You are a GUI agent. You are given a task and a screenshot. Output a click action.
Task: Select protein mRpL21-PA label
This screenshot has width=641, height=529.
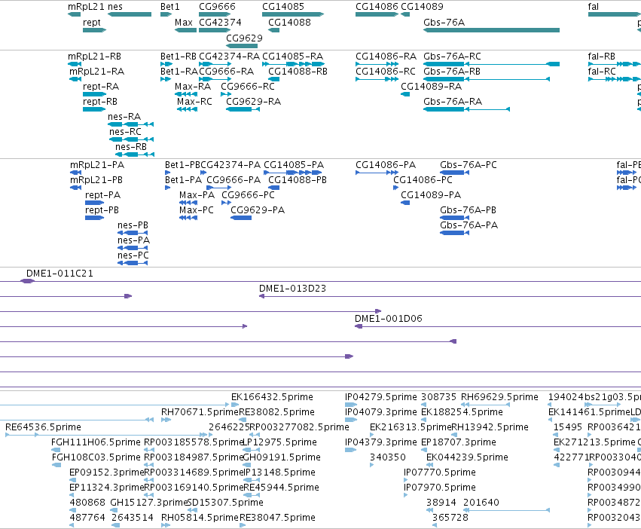click(97, 165)
